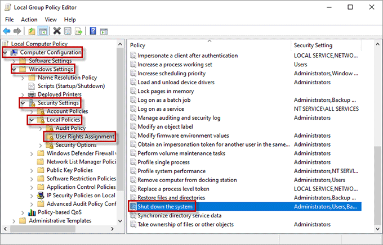
Task: Select 'Take ownership of files or other objects'
Action: (186, 225)
